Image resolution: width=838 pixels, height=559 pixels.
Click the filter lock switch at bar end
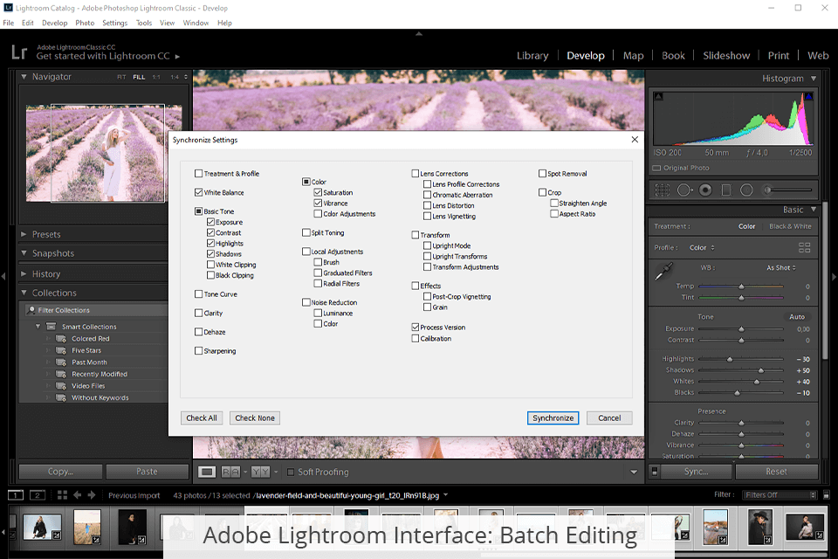click(827, 495)
